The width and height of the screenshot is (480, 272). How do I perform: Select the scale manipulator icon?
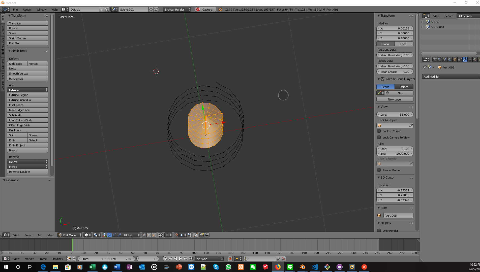click(120, 235)
